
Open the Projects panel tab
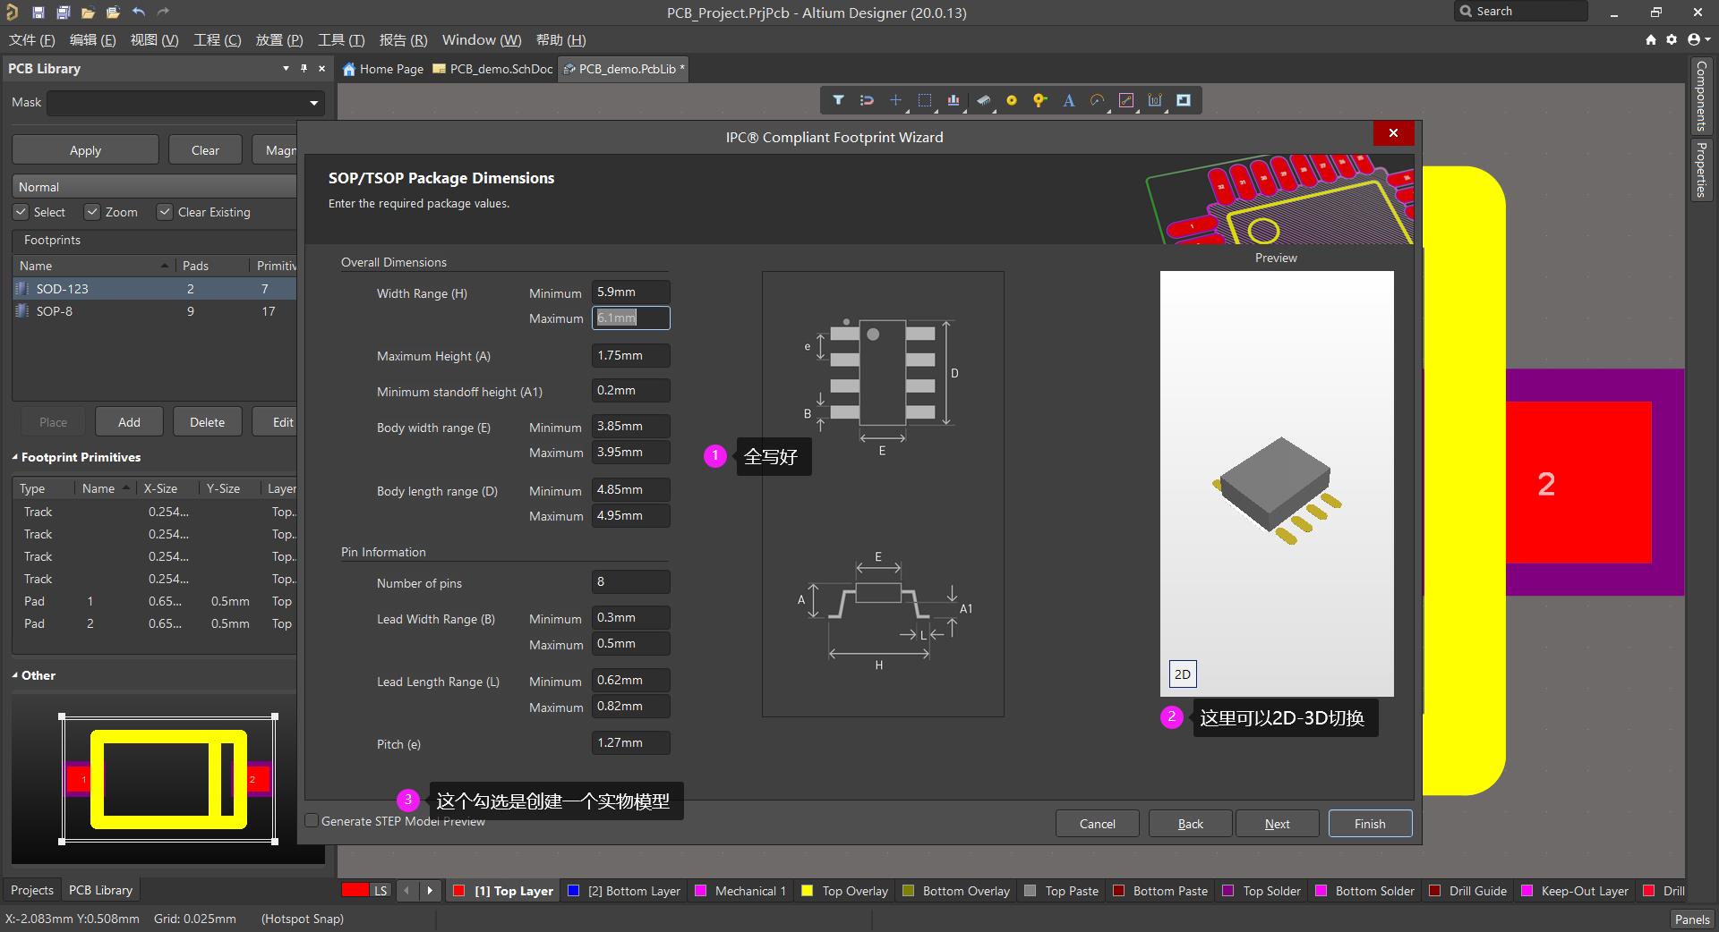[x=32, y=890]
